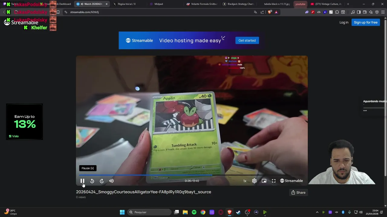Pause the video with the pause button
This screenshot has height=217, width=387.
click(82, 181)
